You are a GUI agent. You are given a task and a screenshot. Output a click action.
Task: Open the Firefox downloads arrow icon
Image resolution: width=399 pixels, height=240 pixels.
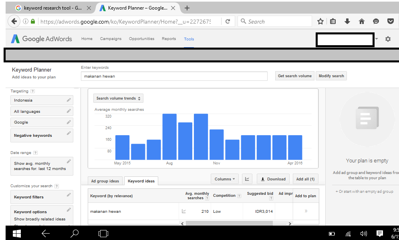(347, 22)
